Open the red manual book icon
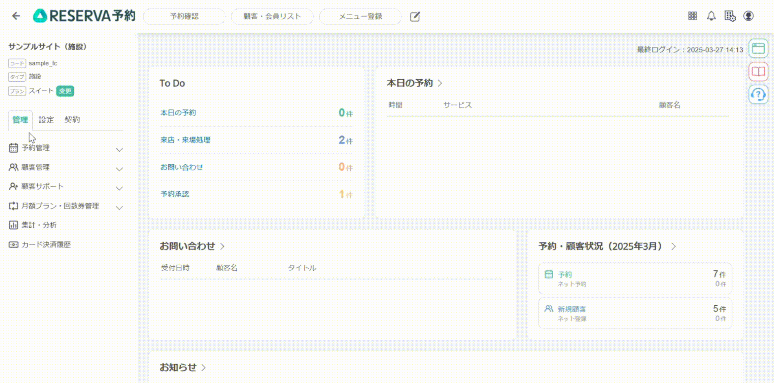This screenshot has width=774, height=383. tap(758, 72)
